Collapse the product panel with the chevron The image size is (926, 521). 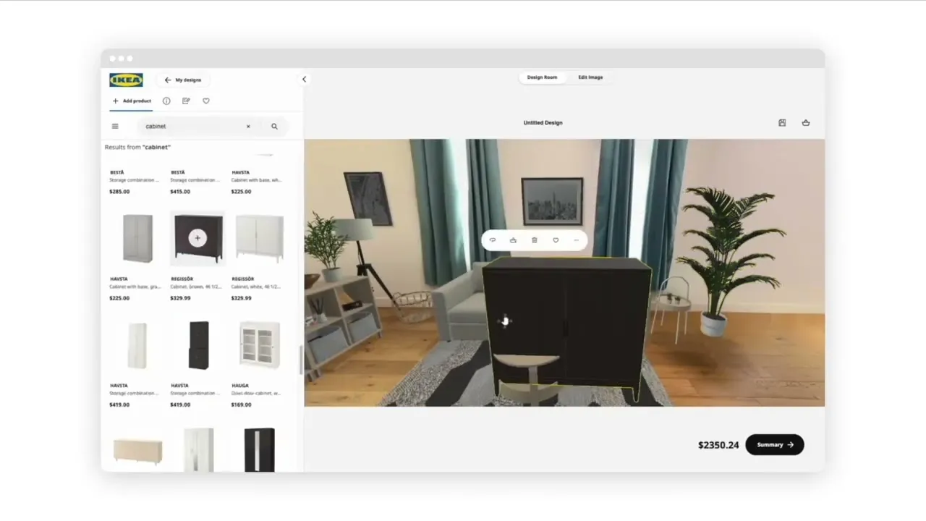303,80
